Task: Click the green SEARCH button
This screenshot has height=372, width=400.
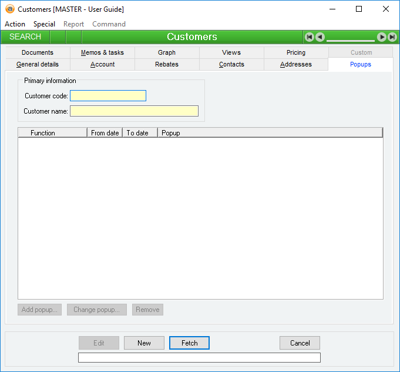Action: (x=25, y=37)
